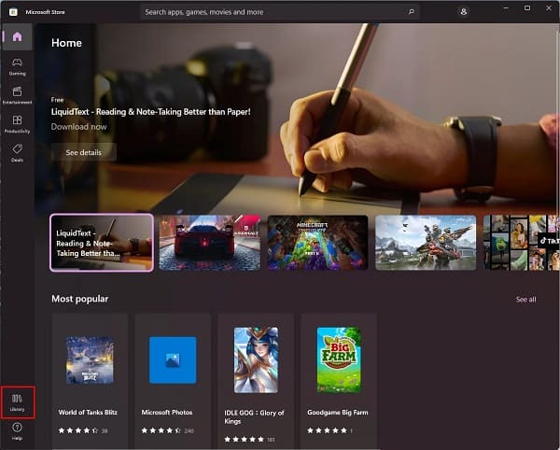
Task: Open the Productivity section
Action: 17,124
